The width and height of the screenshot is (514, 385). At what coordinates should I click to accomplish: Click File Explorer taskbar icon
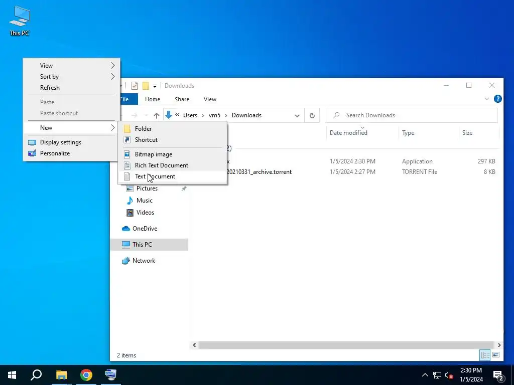click(61, 375)
